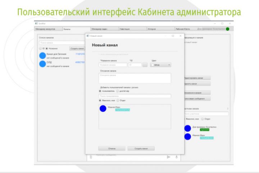The image size is (259, 173).
Task: Close the Новый канал dialog
Action: (x=181, y=36)
